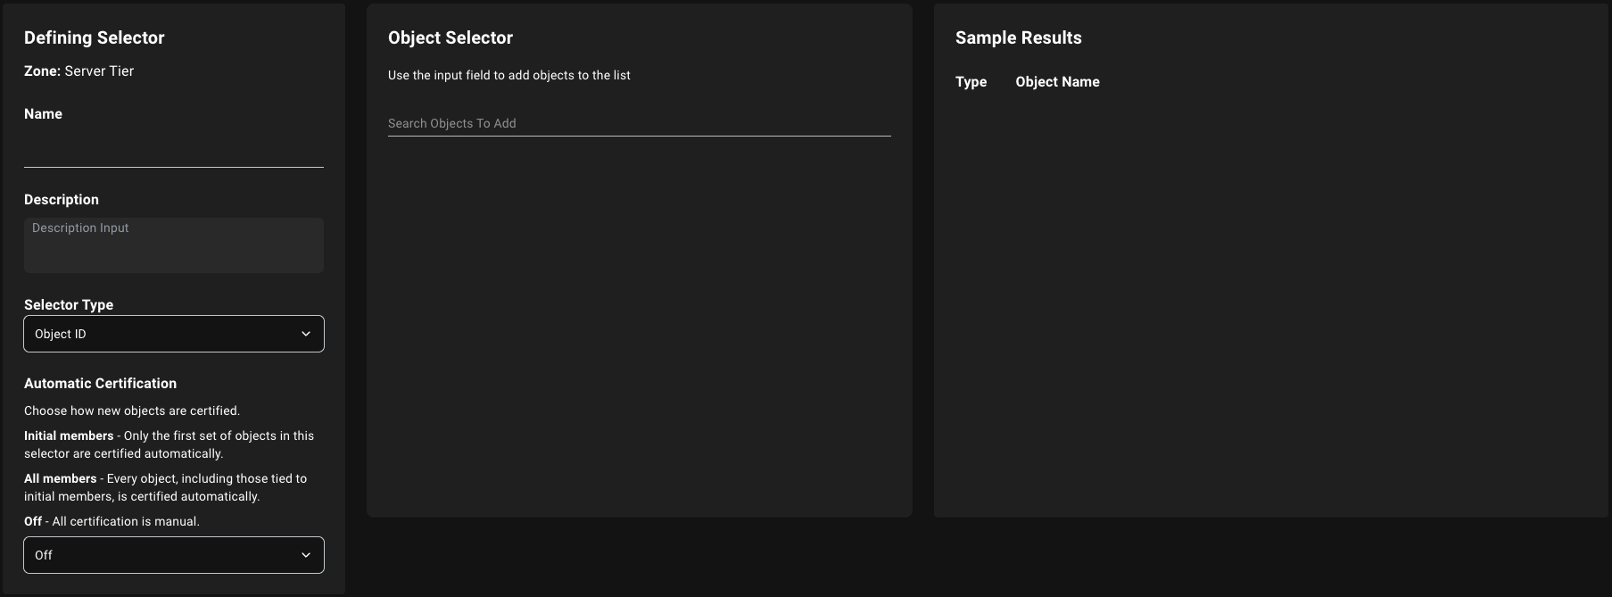Click the Type column header
The width and height of the screenshot is (1612, 597).
point(971,82)
